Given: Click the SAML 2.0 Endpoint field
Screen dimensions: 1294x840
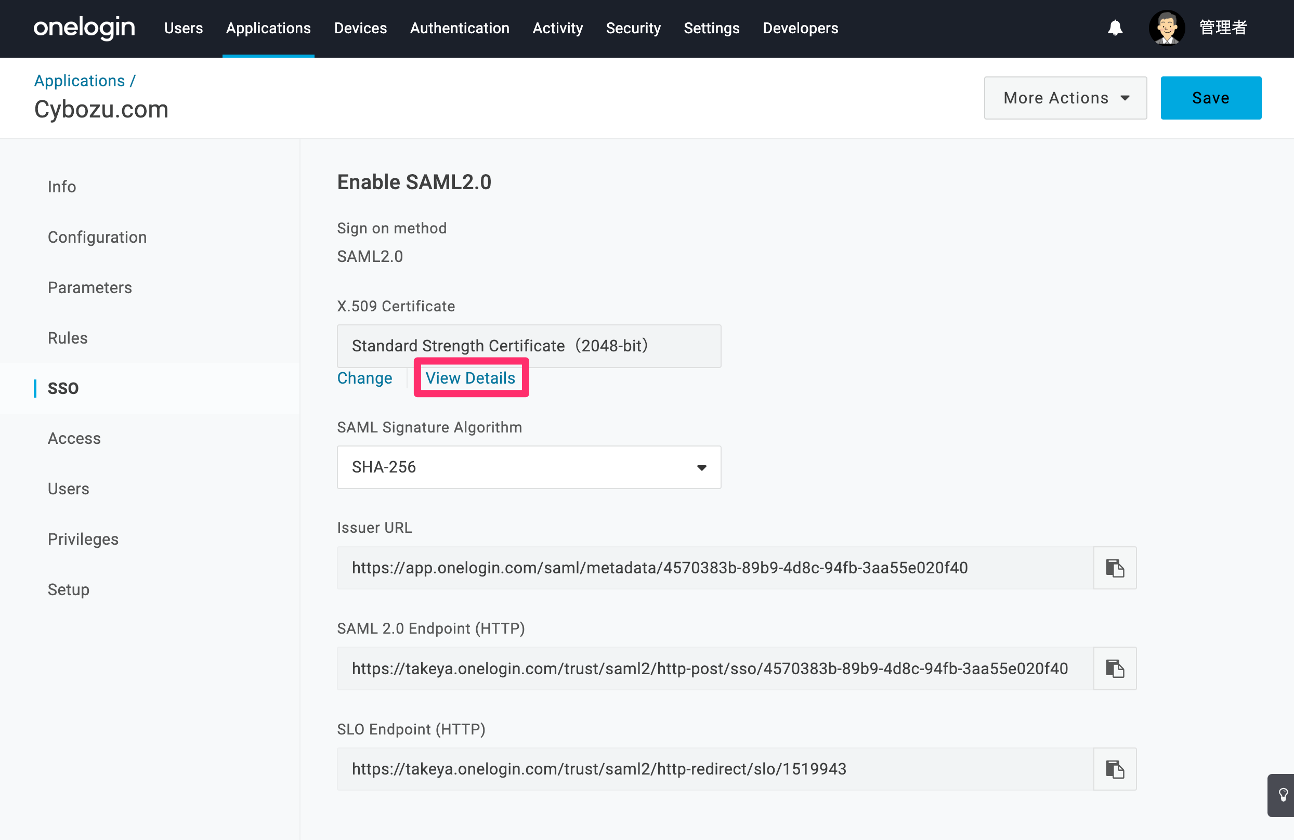Looking at the screenshot, I should (x=715, y=668).
